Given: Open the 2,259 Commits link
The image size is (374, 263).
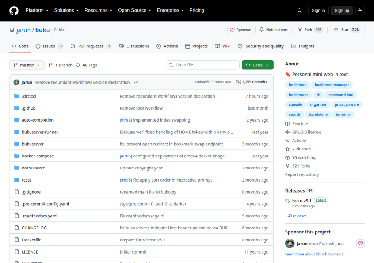Looking at the screenshot, I should click(252, 82).
